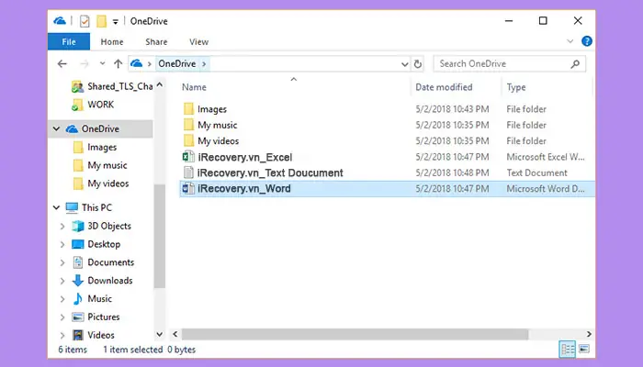Select the iRecovery.vn_Excel file icon

[188, 157]
